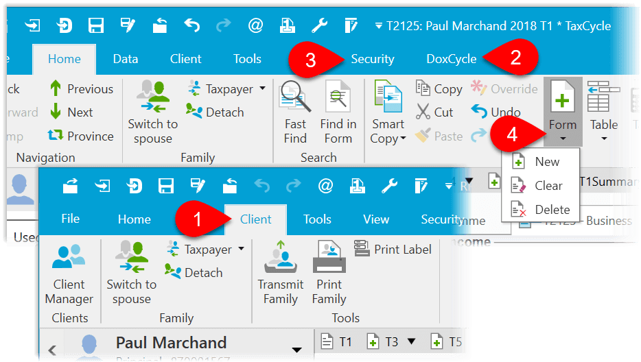Click Redo arrow in back window quick toolbar

[223, 26]
